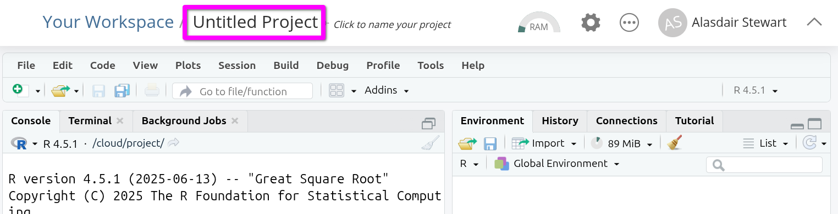Open the R 4.5.1 version dropdown in the main toolbar
The width and height of the screenshot is (838, 214).
click(x=756, y=90)
